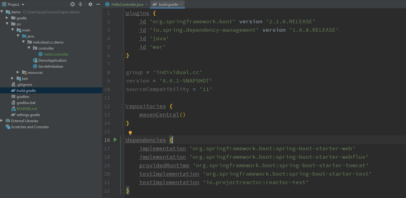Fold the plugins block in the gutter
The width and height of the screenshot is (406, 198).
point(123,13)
